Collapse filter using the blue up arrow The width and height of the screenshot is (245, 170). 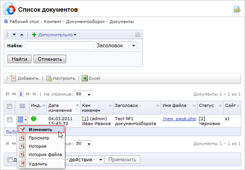tap(21, 35)
